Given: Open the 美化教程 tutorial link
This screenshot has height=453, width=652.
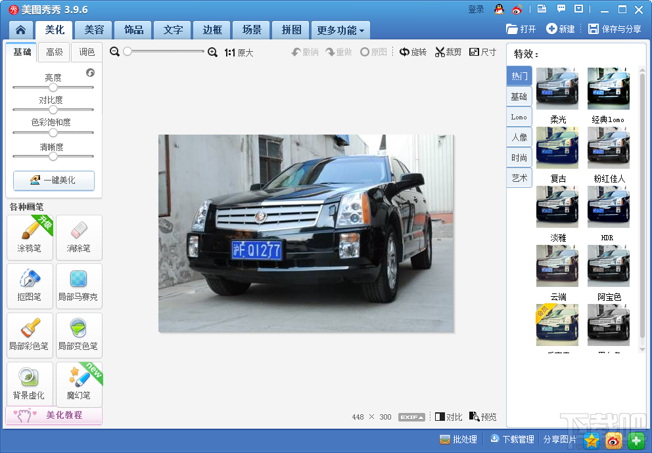Looking at the screenshot, I should coord(54,415).
